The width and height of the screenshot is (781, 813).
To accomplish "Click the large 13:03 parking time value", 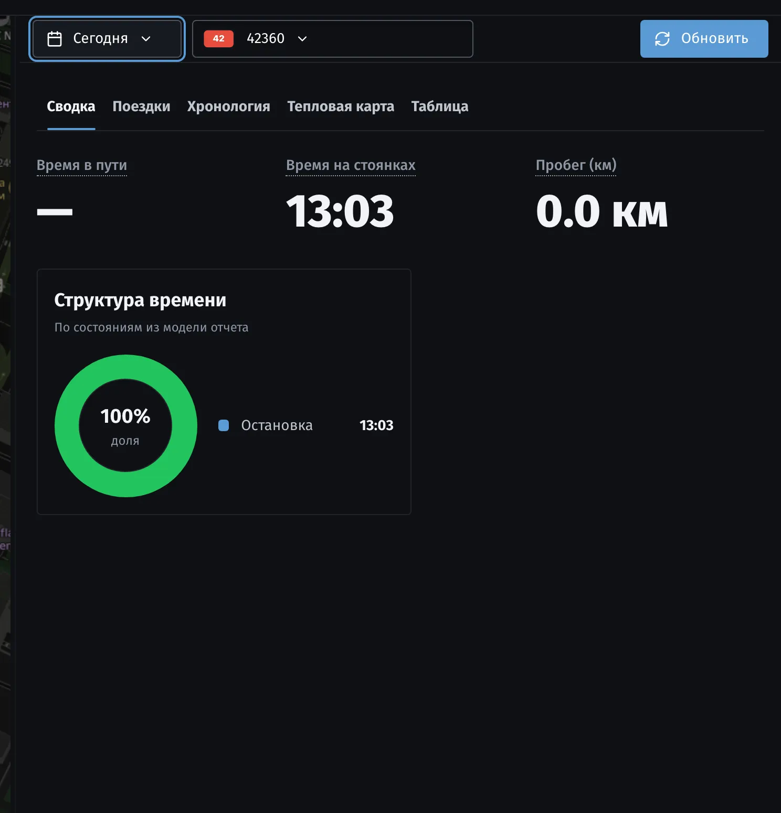I will click(340, 211).
